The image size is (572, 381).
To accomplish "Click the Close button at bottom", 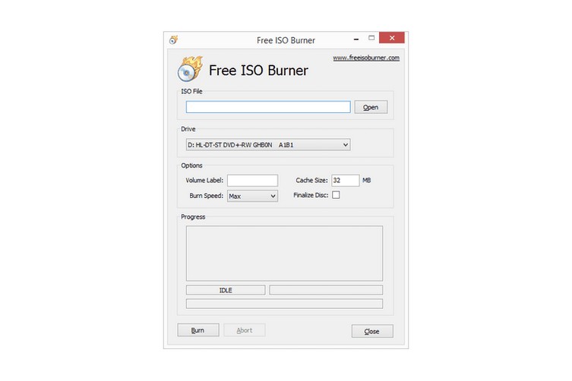I will [x=372, y=331].
